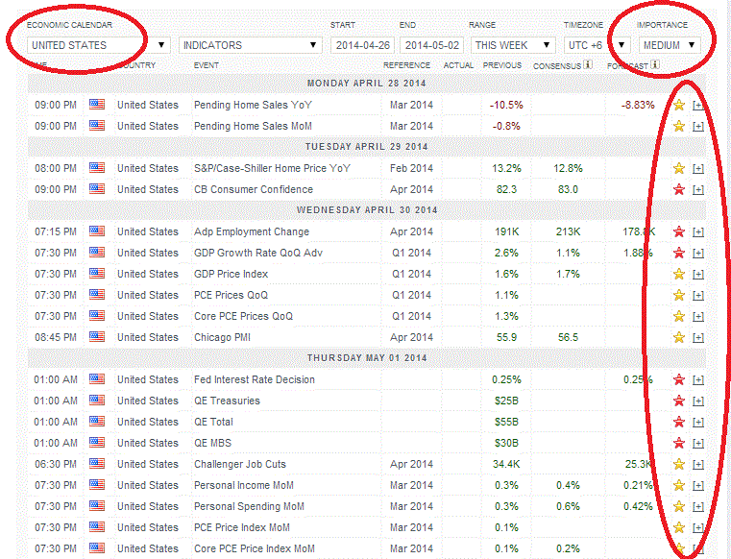Click the star icon for Personal Spending MoM
This screenshot has height=559, width=731.
679,506
